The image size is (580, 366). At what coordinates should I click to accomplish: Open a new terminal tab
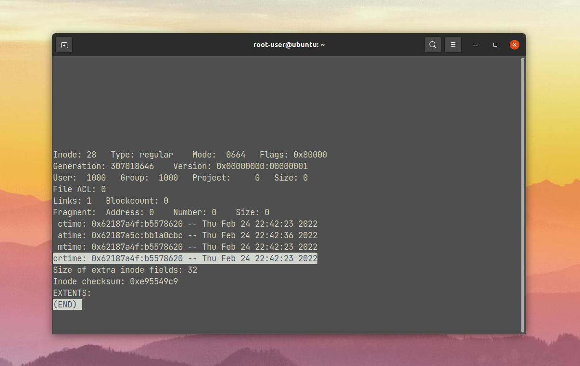click(x=64, y=45)
